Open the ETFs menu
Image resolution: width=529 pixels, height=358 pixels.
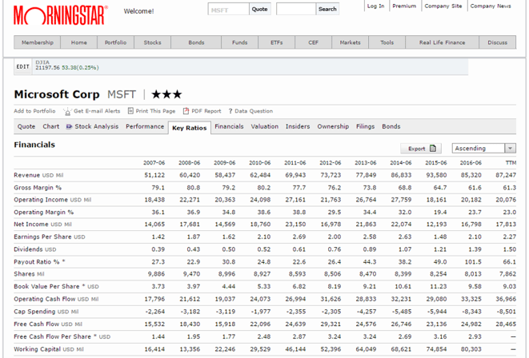point(276,42)
